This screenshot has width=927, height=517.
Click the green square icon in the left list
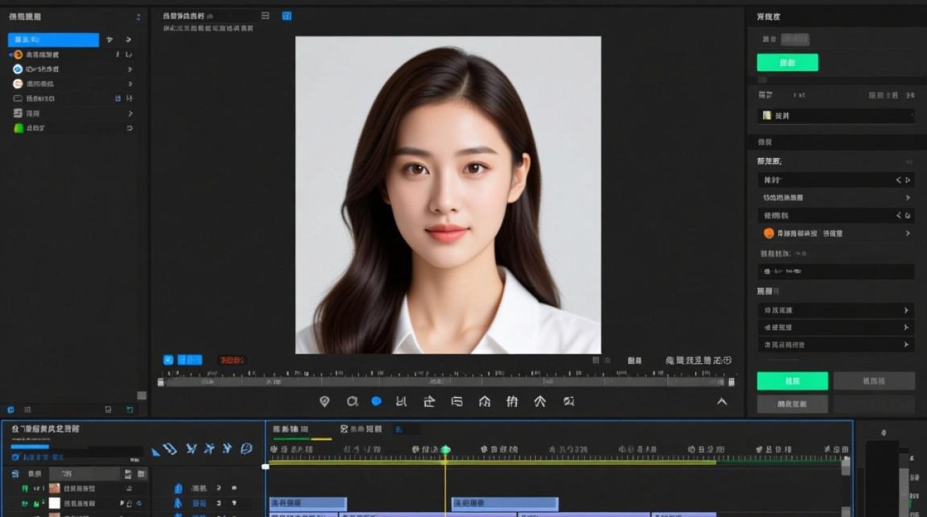click(19, 128)
